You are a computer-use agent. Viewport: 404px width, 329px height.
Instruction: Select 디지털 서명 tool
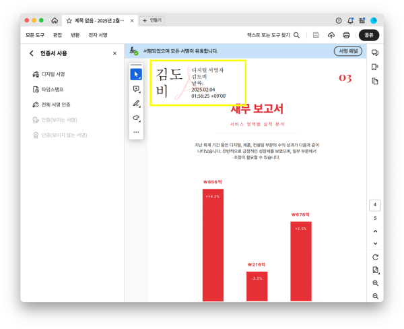point(48,74)
